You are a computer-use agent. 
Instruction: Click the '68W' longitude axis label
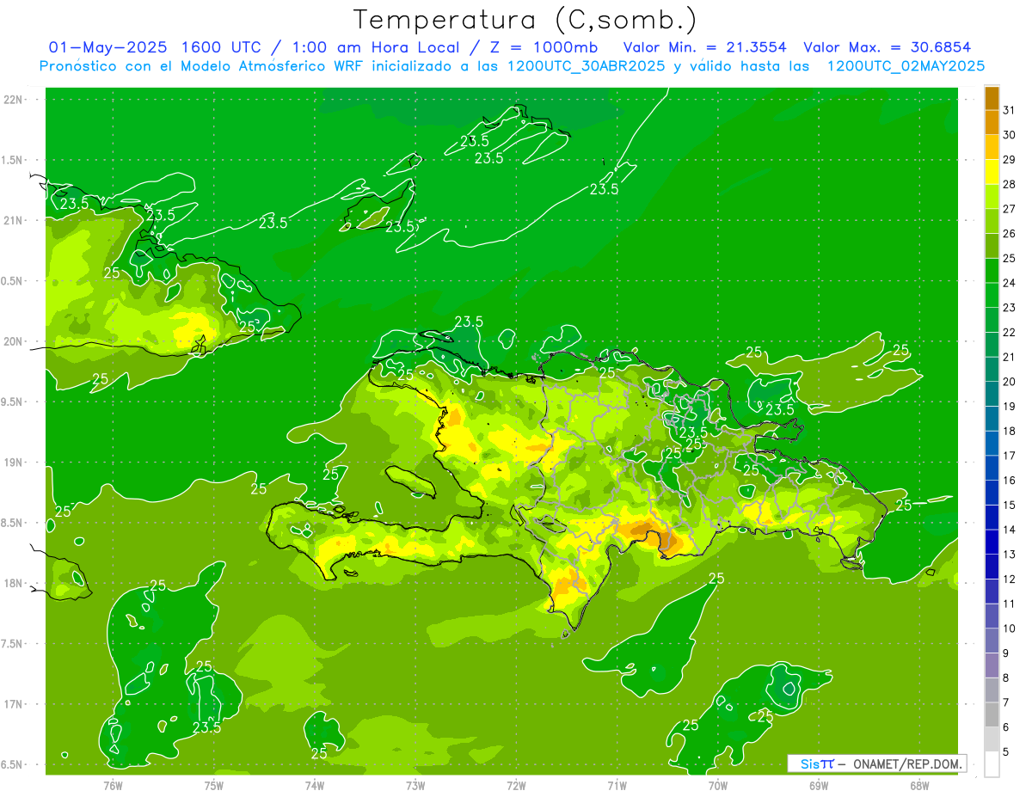[x=919, y=785]
